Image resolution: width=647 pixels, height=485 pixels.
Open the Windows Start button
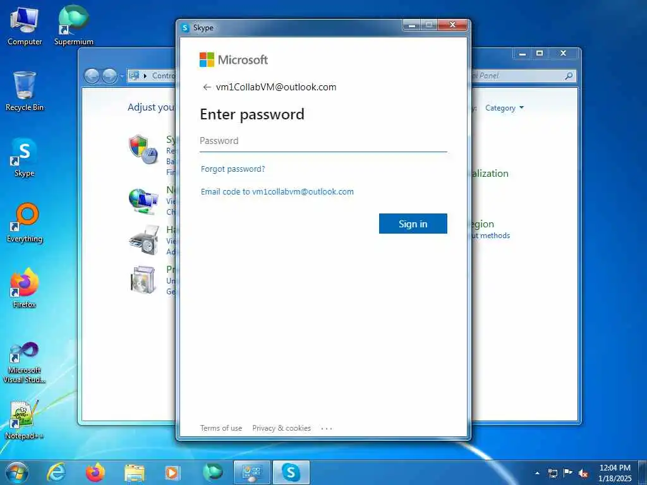coord(17,472)
